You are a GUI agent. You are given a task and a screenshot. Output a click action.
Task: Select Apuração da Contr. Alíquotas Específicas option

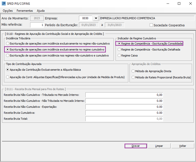tap(8, 77)
